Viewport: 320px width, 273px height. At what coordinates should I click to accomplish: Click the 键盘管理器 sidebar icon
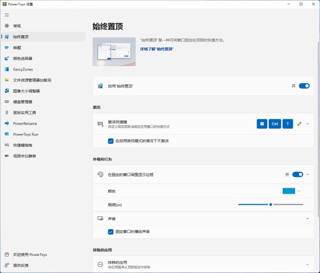[7, 102]
